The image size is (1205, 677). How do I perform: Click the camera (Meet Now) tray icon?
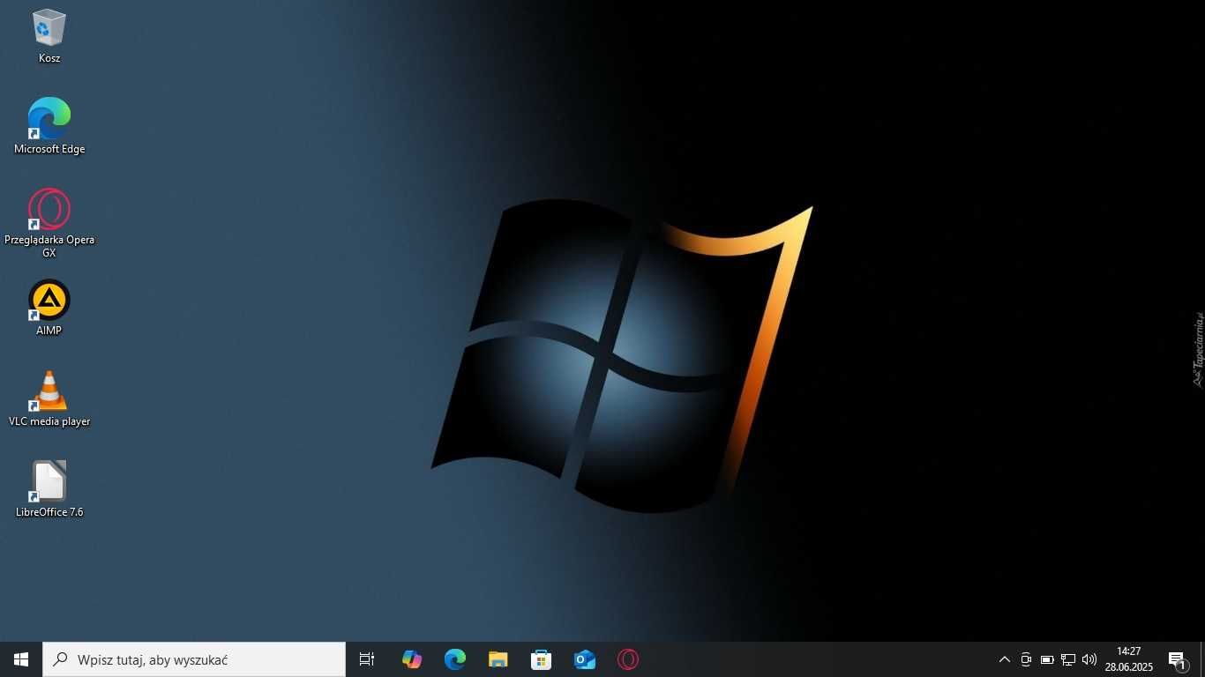(1026, 659)
